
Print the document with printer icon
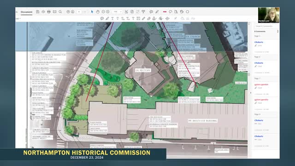click(x=49, y=12)
